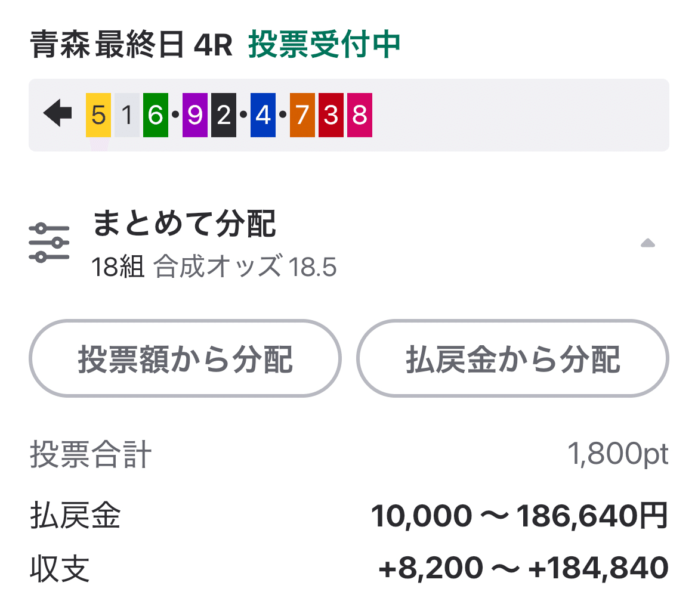Select the white number 1 racer badge
Image resolution: width=698 pixels, height=598 pixels.
point(125,114)
